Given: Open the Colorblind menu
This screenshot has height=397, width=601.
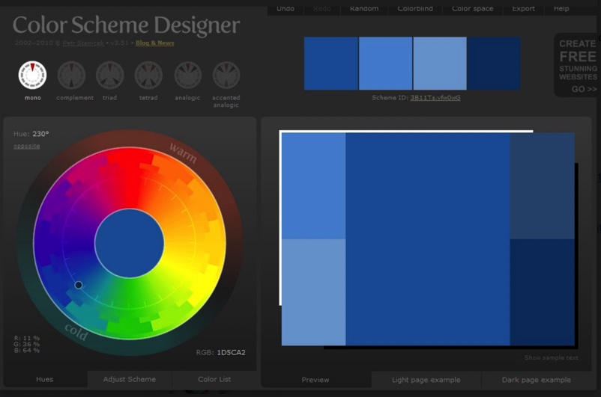Looking at the screenshot, I should coord(415,8).
